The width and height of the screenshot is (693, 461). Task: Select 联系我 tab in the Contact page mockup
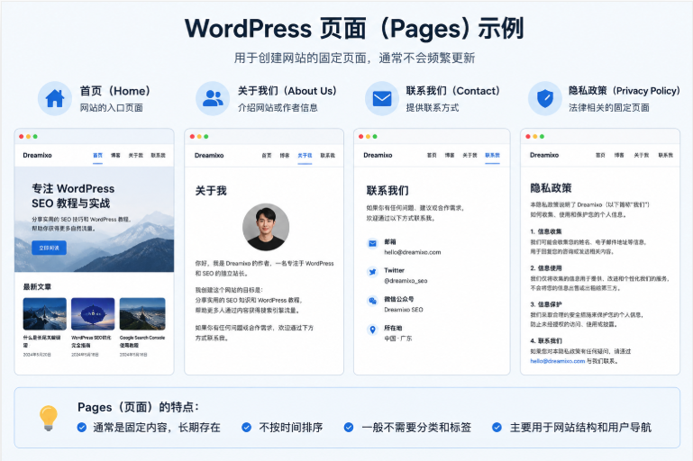pos(492,155)
